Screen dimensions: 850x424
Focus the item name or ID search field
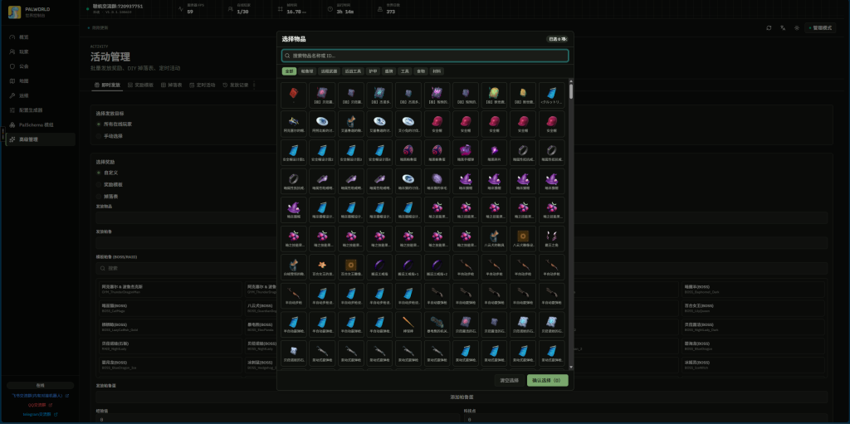pyautogui.click(x=425, y=56)
